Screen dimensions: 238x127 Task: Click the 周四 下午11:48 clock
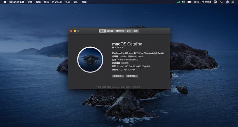(202, 2)
